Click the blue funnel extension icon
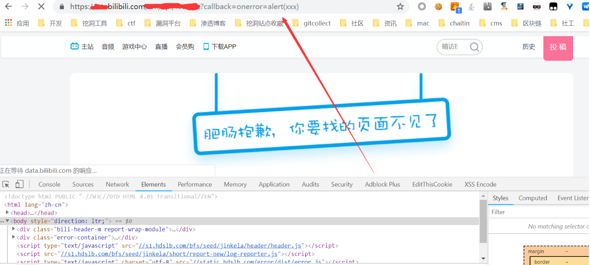The image size is (590, 265). tap(570, 6)
